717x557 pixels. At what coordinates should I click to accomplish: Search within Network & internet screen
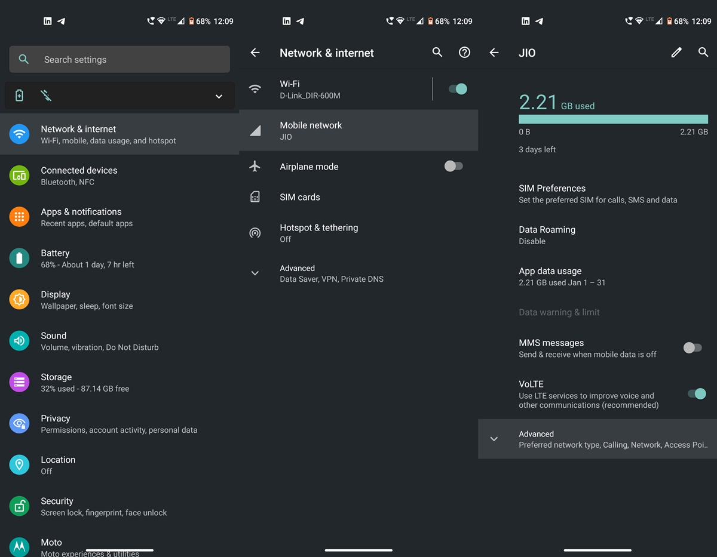click(437, 53)
